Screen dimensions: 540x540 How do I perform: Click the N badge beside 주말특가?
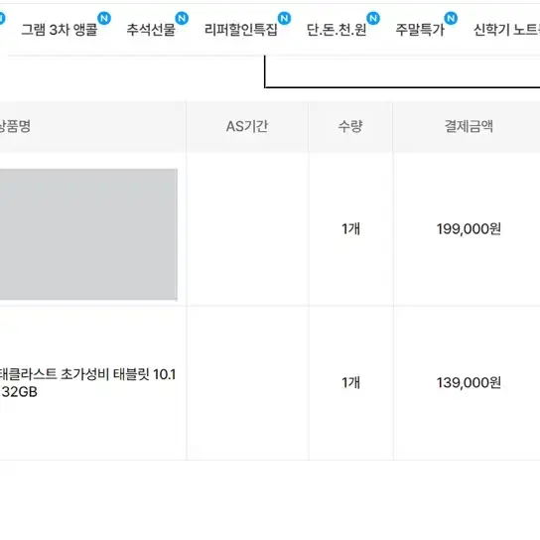(451, 18)
